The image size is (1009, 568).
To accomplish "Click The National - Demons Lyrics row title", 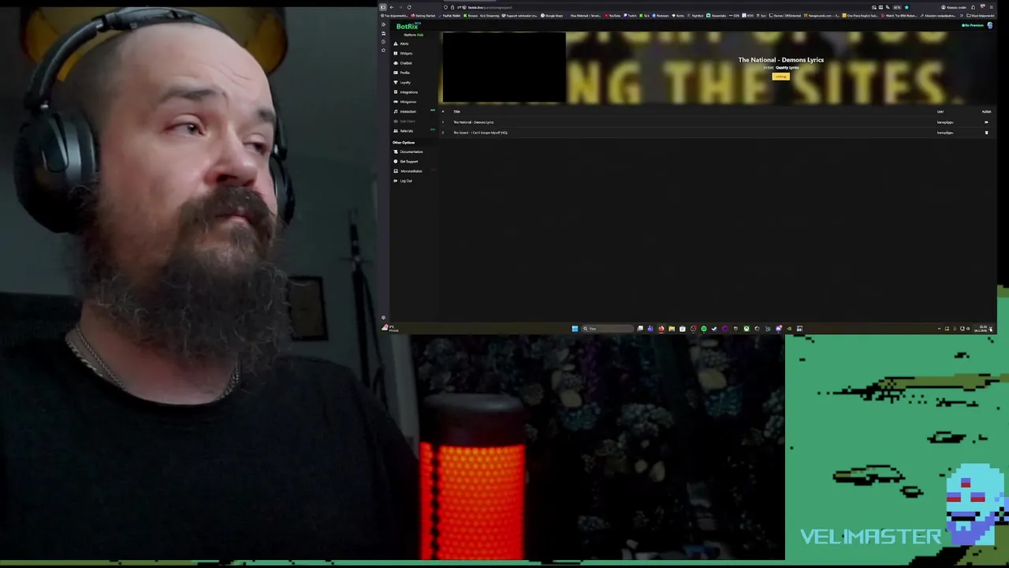I will 473,122.
